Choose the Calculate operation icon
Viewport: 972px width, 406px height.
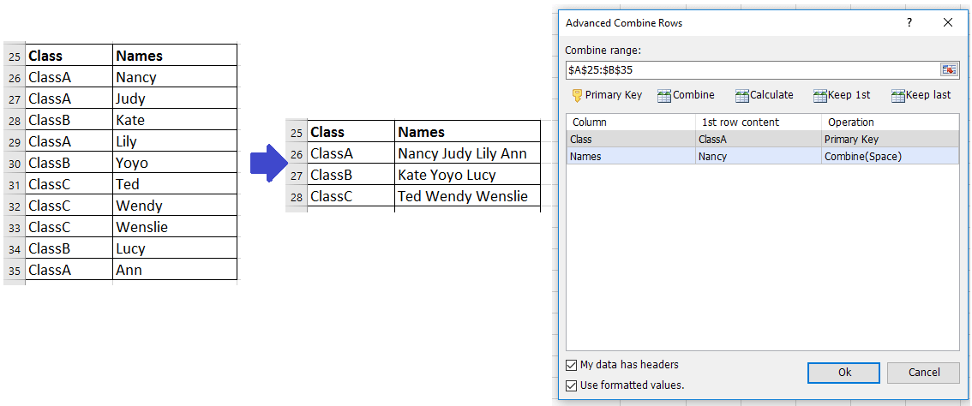tap(742, 96)
